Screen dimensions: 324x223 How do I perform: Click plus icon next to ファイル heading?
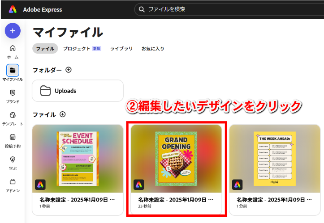(62, 114)
